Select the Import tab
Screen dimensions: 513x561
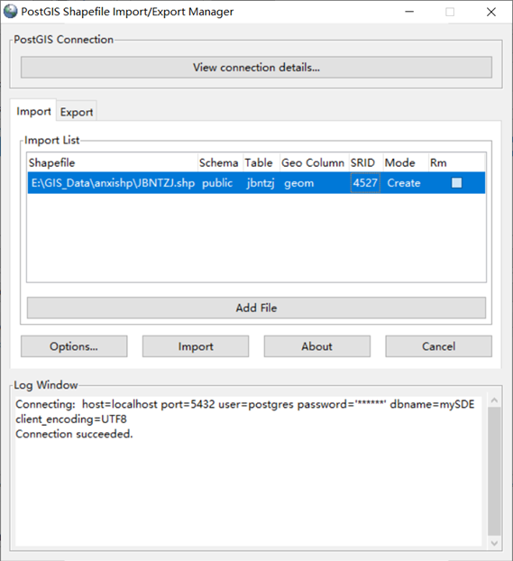click(x=33, y=111)
